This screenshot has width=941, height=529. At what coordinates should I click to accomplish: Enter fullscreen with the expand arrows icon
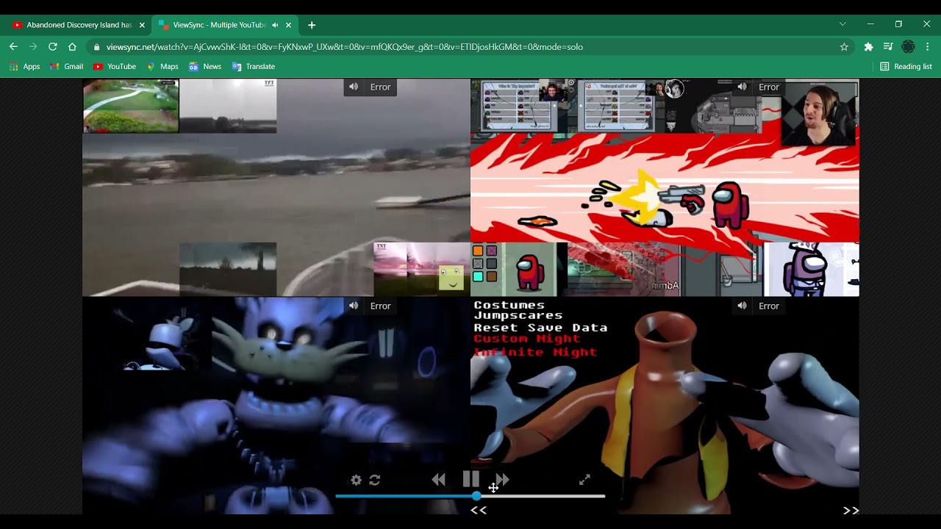[584, 480]
